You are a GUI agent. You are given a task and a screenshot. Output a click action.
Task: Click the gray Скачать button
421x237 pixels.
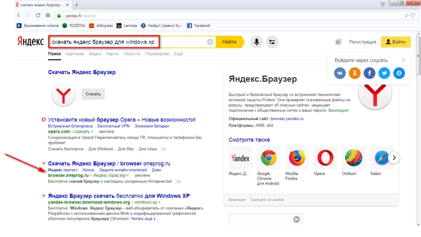coord(93,94)
